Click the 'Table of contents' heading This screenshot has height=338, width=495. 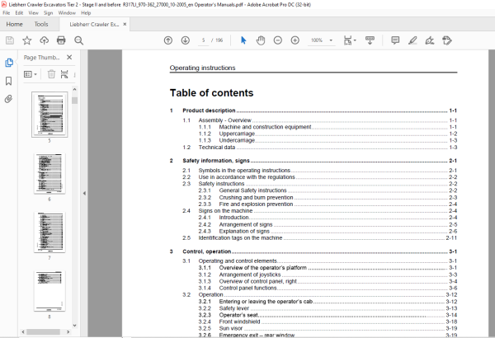tap(211, 93)
